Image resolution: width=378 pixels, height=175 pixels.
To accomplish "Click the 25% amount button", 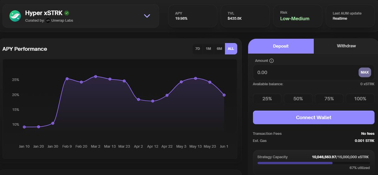I will (267, 99).
